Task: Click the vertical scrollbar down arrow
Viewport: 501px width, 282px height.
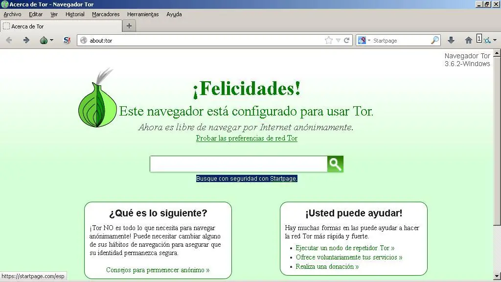Action: [497, 276]
